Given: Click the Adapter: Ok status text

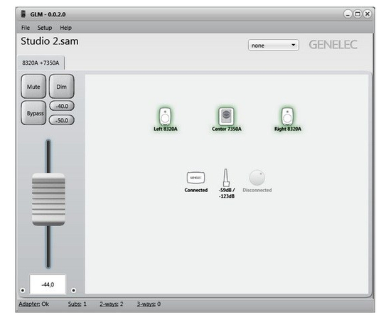Looking at the screenshot, I should coord(34,304).
